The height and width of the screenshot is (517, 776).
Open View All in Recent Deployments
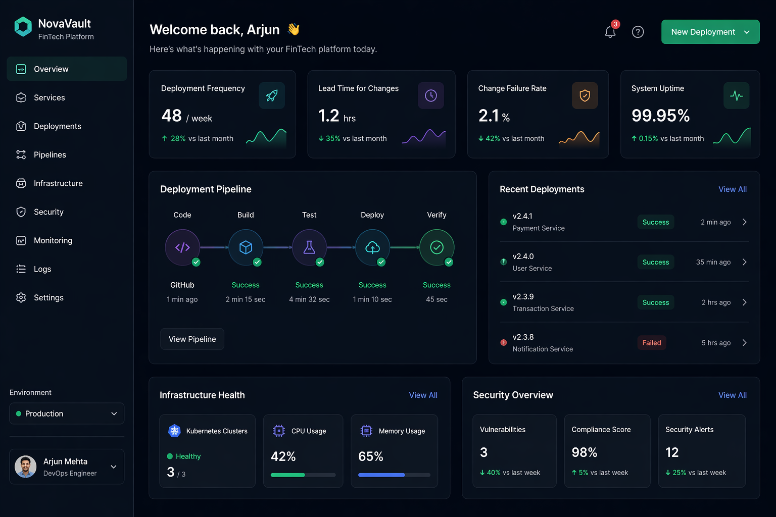point(733,189)
